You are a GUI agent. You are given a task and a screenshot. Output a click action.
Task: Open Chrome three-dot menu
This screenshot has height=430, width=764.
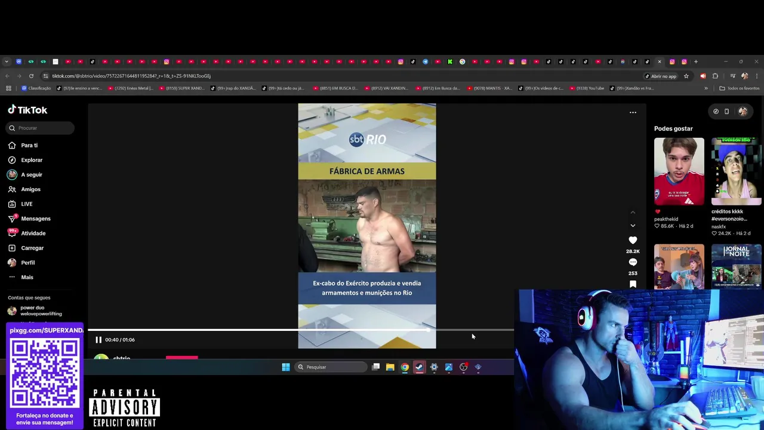[x=756, y=76]
